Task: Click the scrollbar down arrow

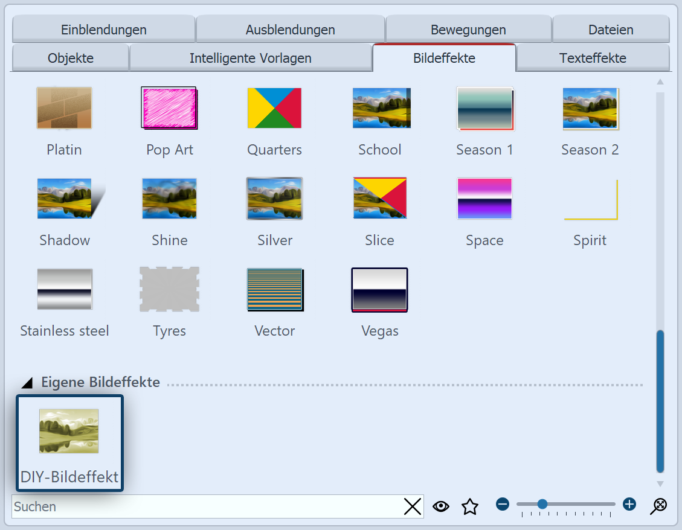Action: coord(660,483)
